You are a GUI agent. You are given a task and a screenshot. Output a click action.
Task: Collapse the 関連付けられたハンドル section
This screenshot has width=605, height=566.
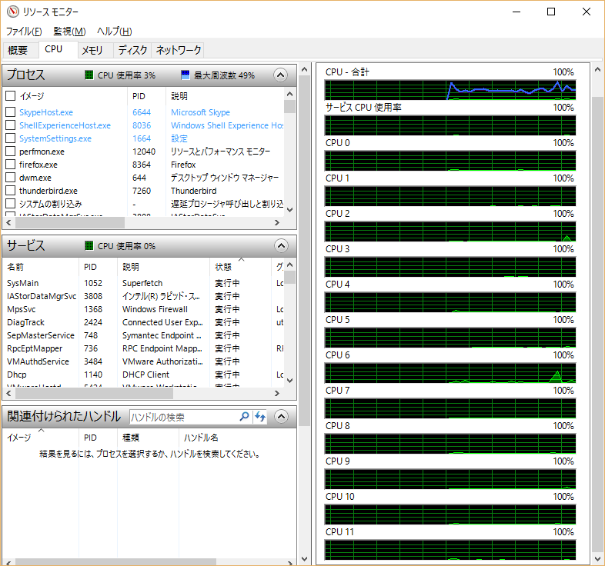[x=281, y=416]
